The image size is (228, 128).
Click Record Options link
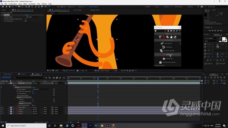tap(94, 7)
